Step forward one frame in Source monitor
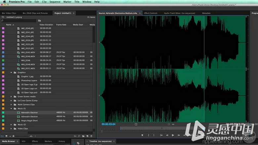Viewport: 258px width, 145px height. point(179,135)
